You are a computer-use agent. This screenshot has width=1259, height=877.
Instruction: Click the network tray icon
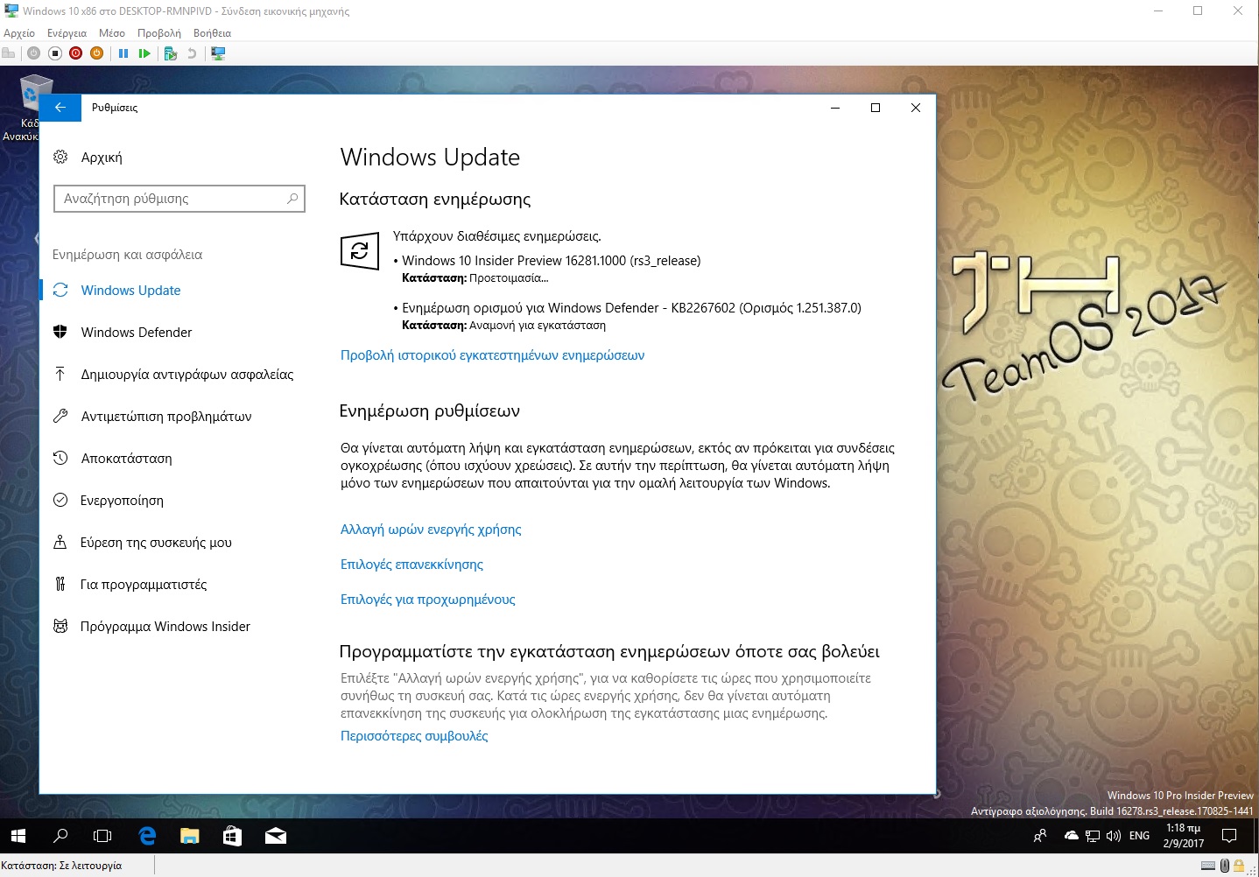(1092, 836)
